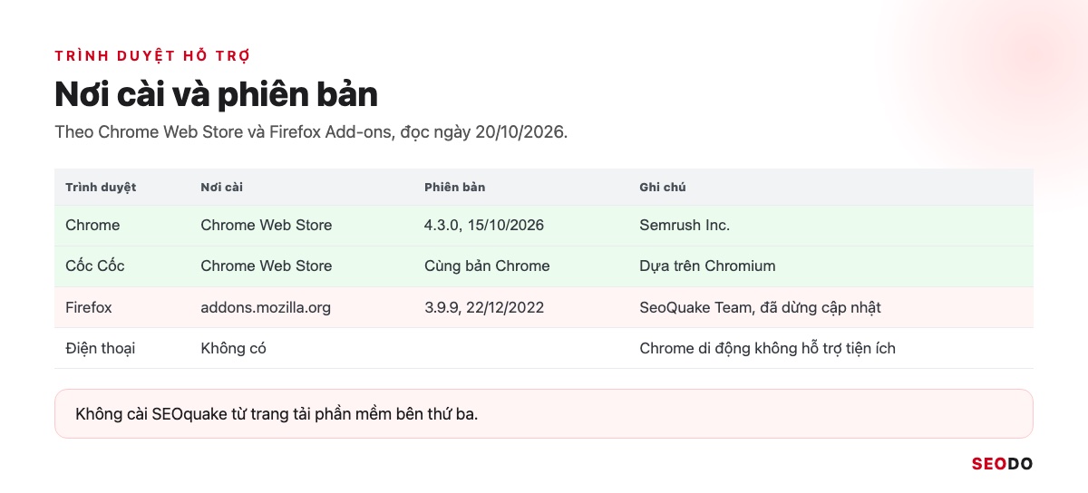
Task: Click the SEODO logo
Action: click(1002, 464)
